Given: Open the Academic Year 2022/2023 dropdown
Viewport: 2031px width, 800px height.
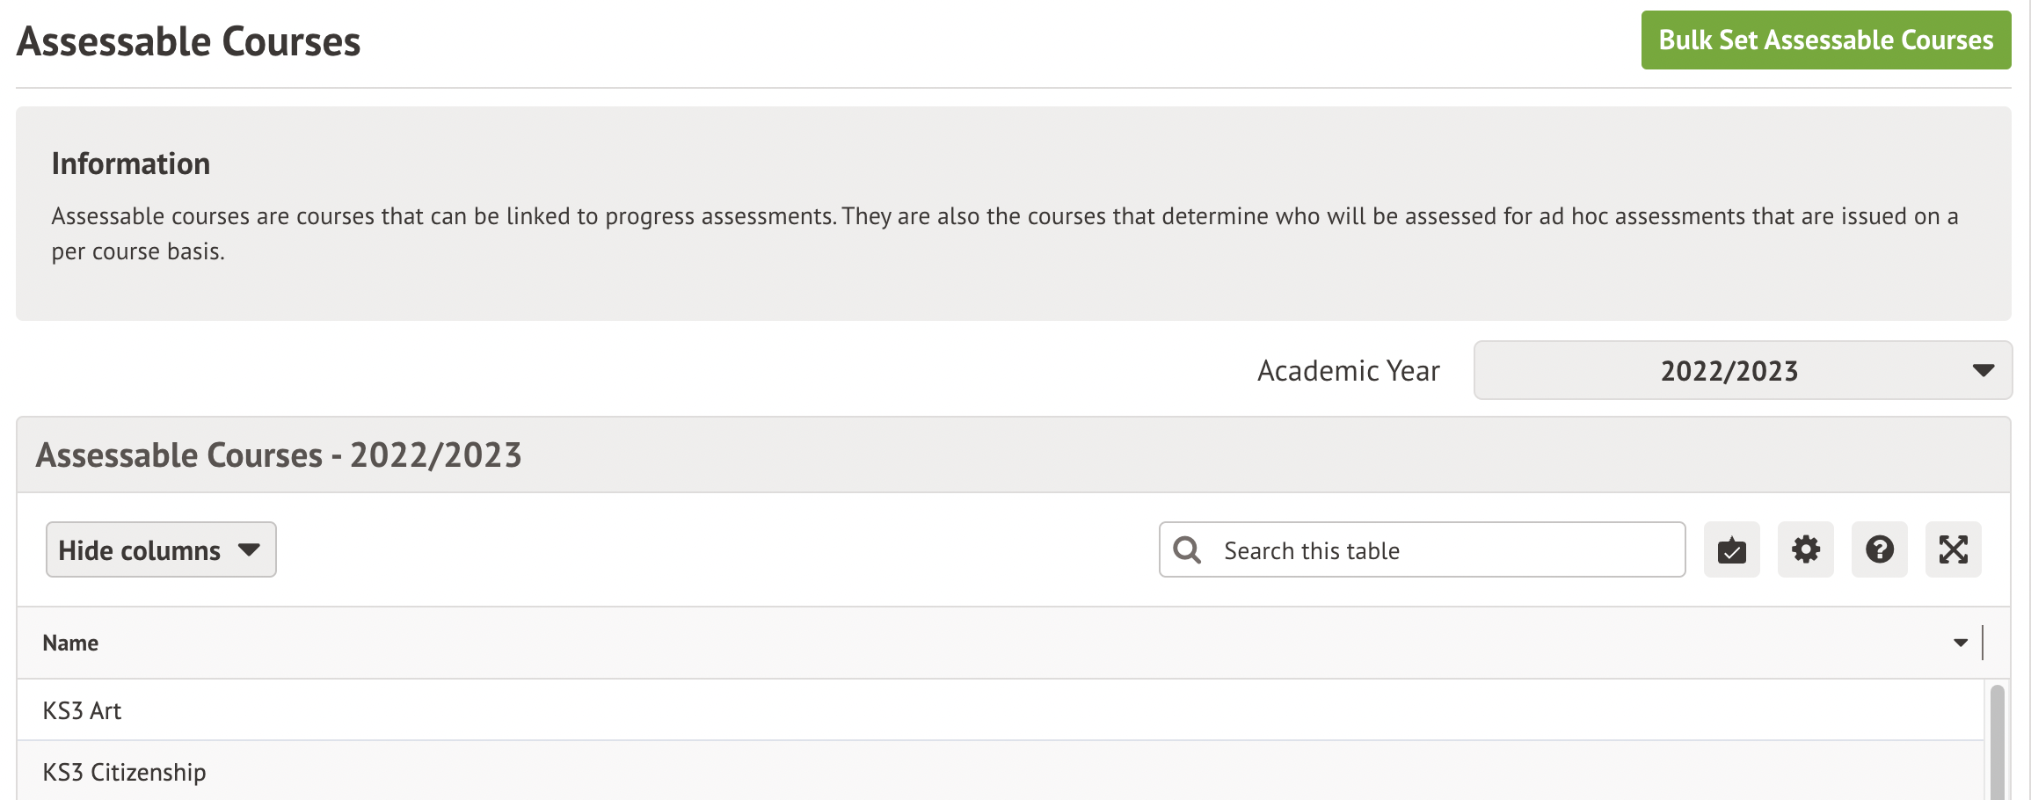Looking at the screenshot, I should pos(1741,370).
